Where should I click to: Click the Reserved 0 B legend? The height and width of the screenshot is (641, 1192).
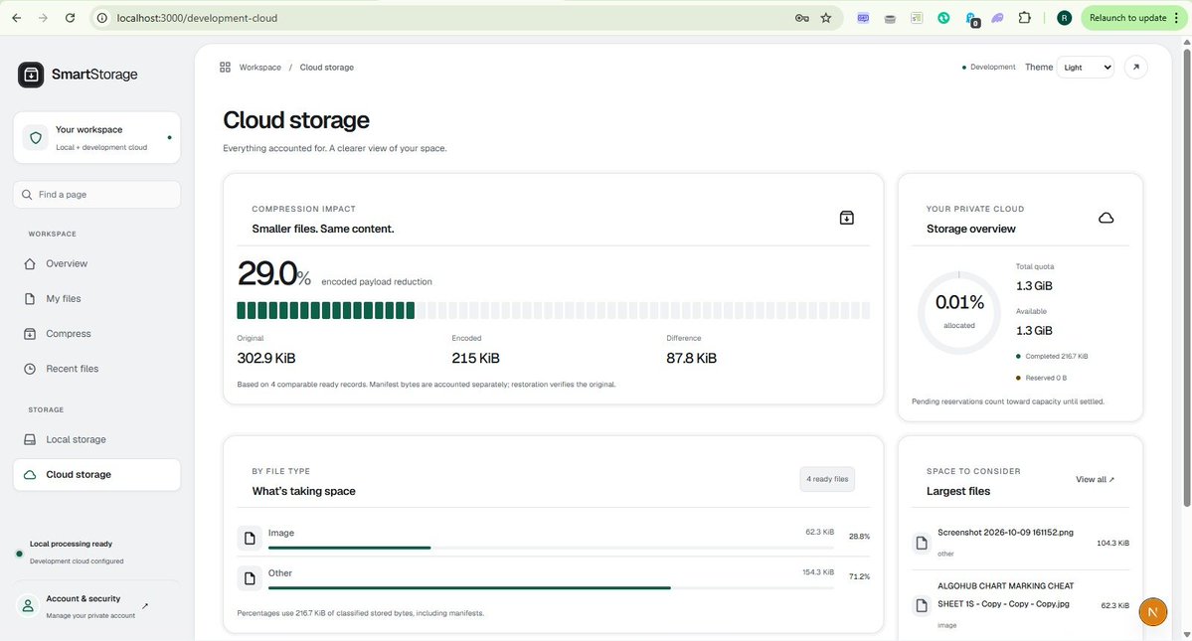(x=1041, y=378)
